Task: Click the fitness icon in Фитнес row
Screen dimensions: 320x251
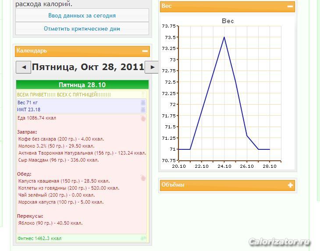Action: pyautogui.click(x=143, y=239)
